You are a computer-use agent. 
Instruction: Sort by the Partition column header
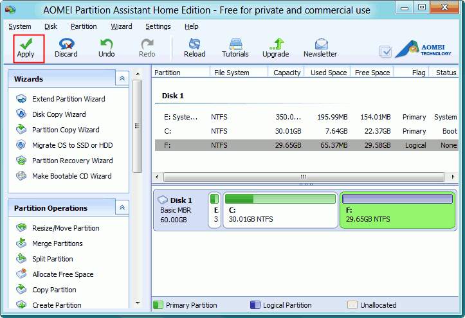click(181, 73)
